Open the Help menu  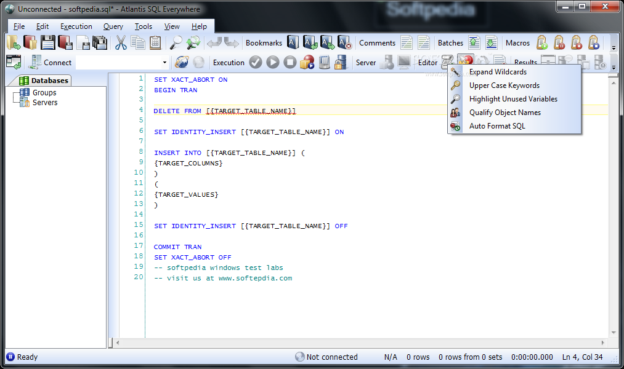pos(199,26)
